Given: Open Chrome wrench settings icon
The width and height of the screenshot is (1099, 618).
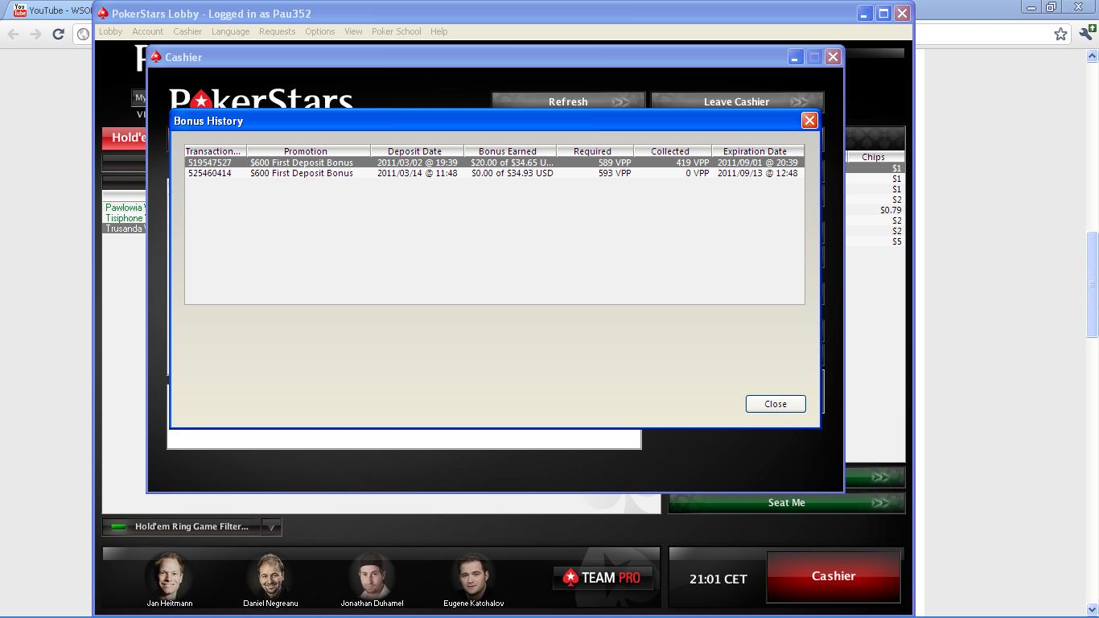Looking at the screenshot, I should [x=1087, y=34].
